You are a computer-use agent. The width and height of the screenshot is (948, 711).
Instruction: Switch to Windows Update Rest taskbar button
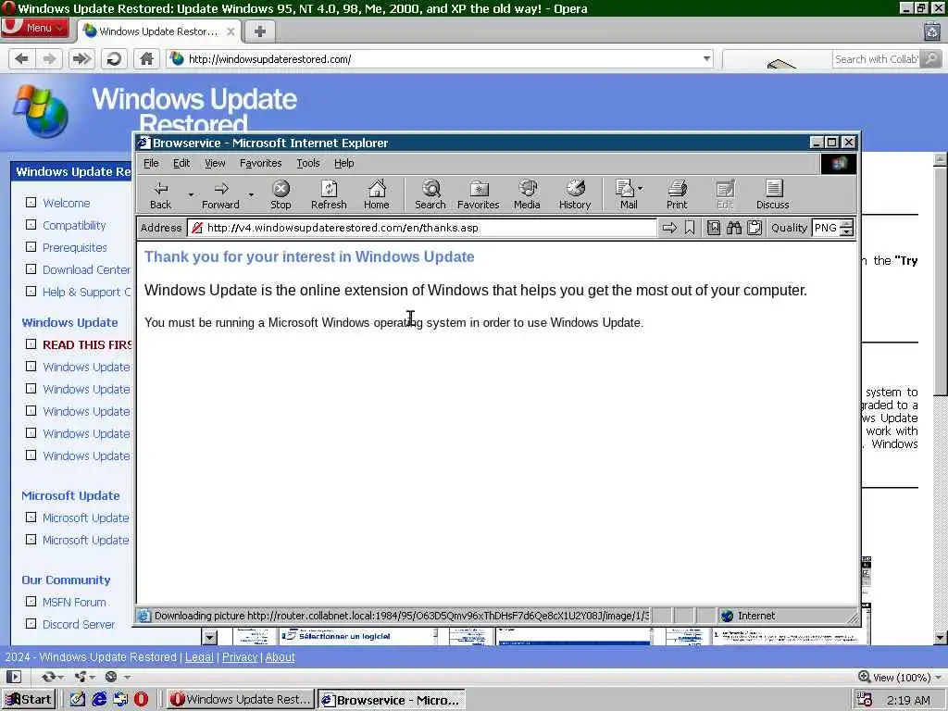[x=240, y=700]
